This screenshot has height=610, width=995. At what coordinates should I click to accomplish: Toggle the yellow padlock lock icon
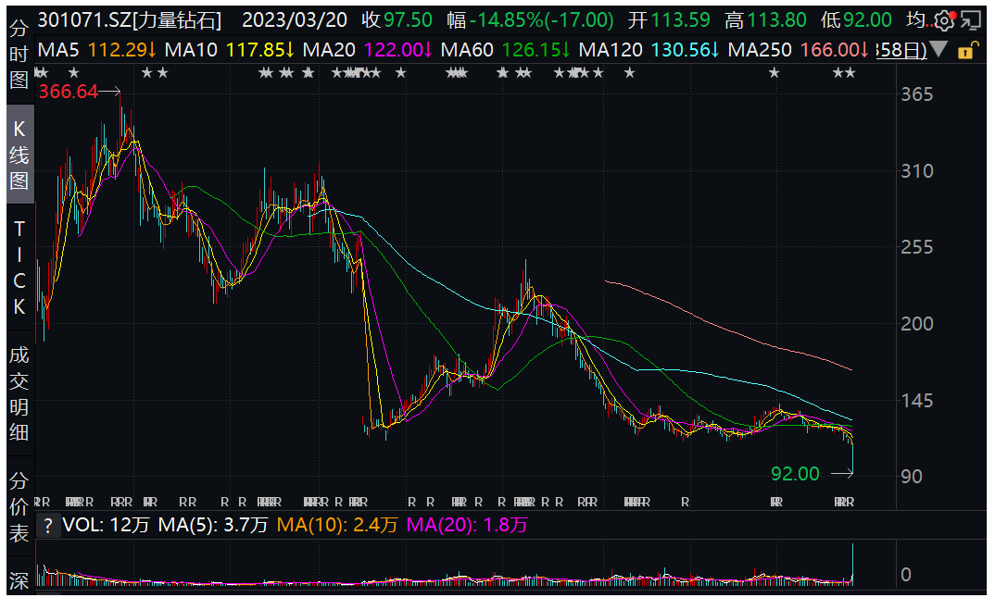pos(965,50)
